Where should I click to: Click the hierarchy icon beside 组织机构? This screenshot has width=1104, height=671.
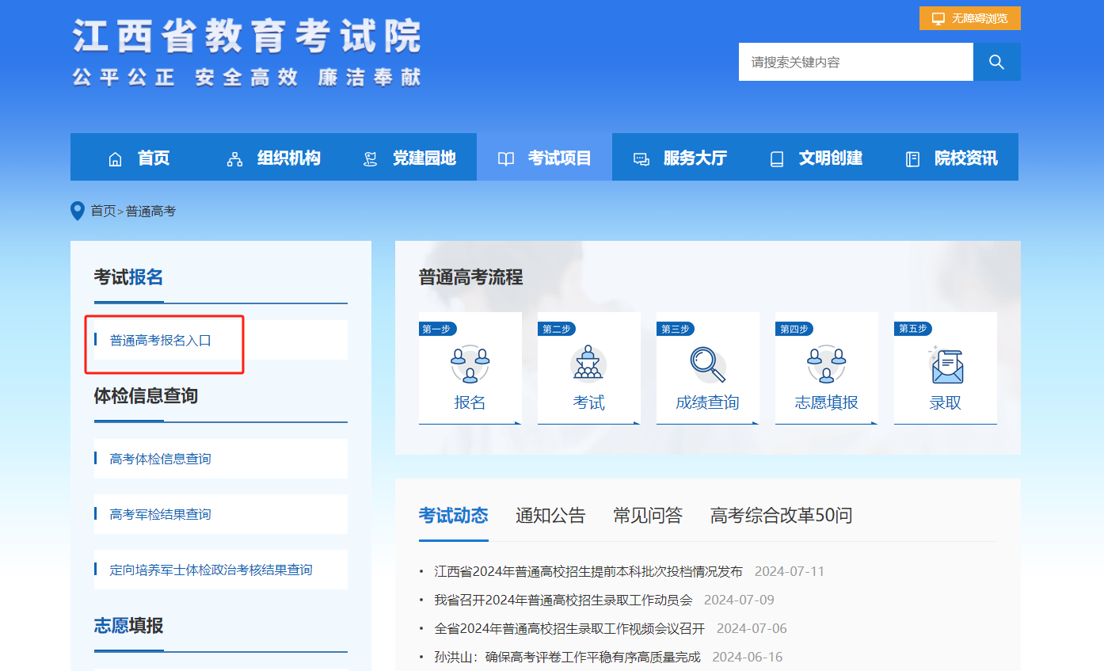point(234,159)
